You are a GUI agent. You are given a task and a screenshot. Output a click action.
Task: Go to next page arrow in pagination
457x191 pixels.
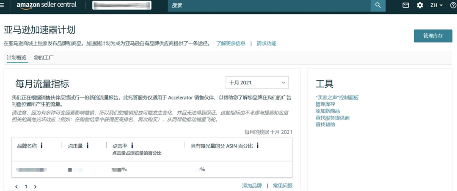tap(35, 187)
